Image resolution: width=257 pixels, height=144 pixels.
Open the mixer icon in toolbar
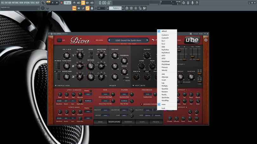[x=136, y=8]
